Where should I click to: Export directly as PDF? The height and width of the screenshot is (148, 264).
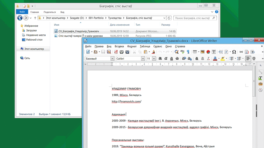point(116,52)
